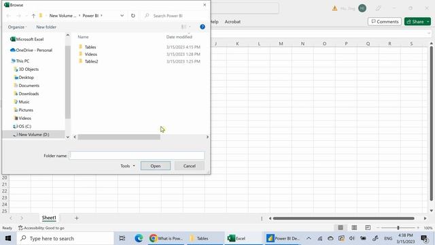Cancel the Browse dialog
This screenshot has height=245, width=435.
pos(190,166)
